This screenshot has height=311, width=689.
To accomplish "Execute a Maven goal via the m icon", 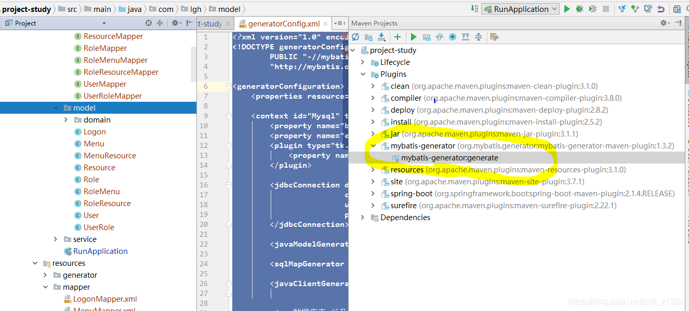I will click(427, 36).
